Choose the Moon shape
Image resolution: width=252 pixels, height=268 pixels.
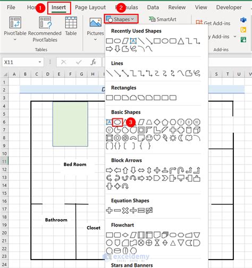(x=181, y=138)
